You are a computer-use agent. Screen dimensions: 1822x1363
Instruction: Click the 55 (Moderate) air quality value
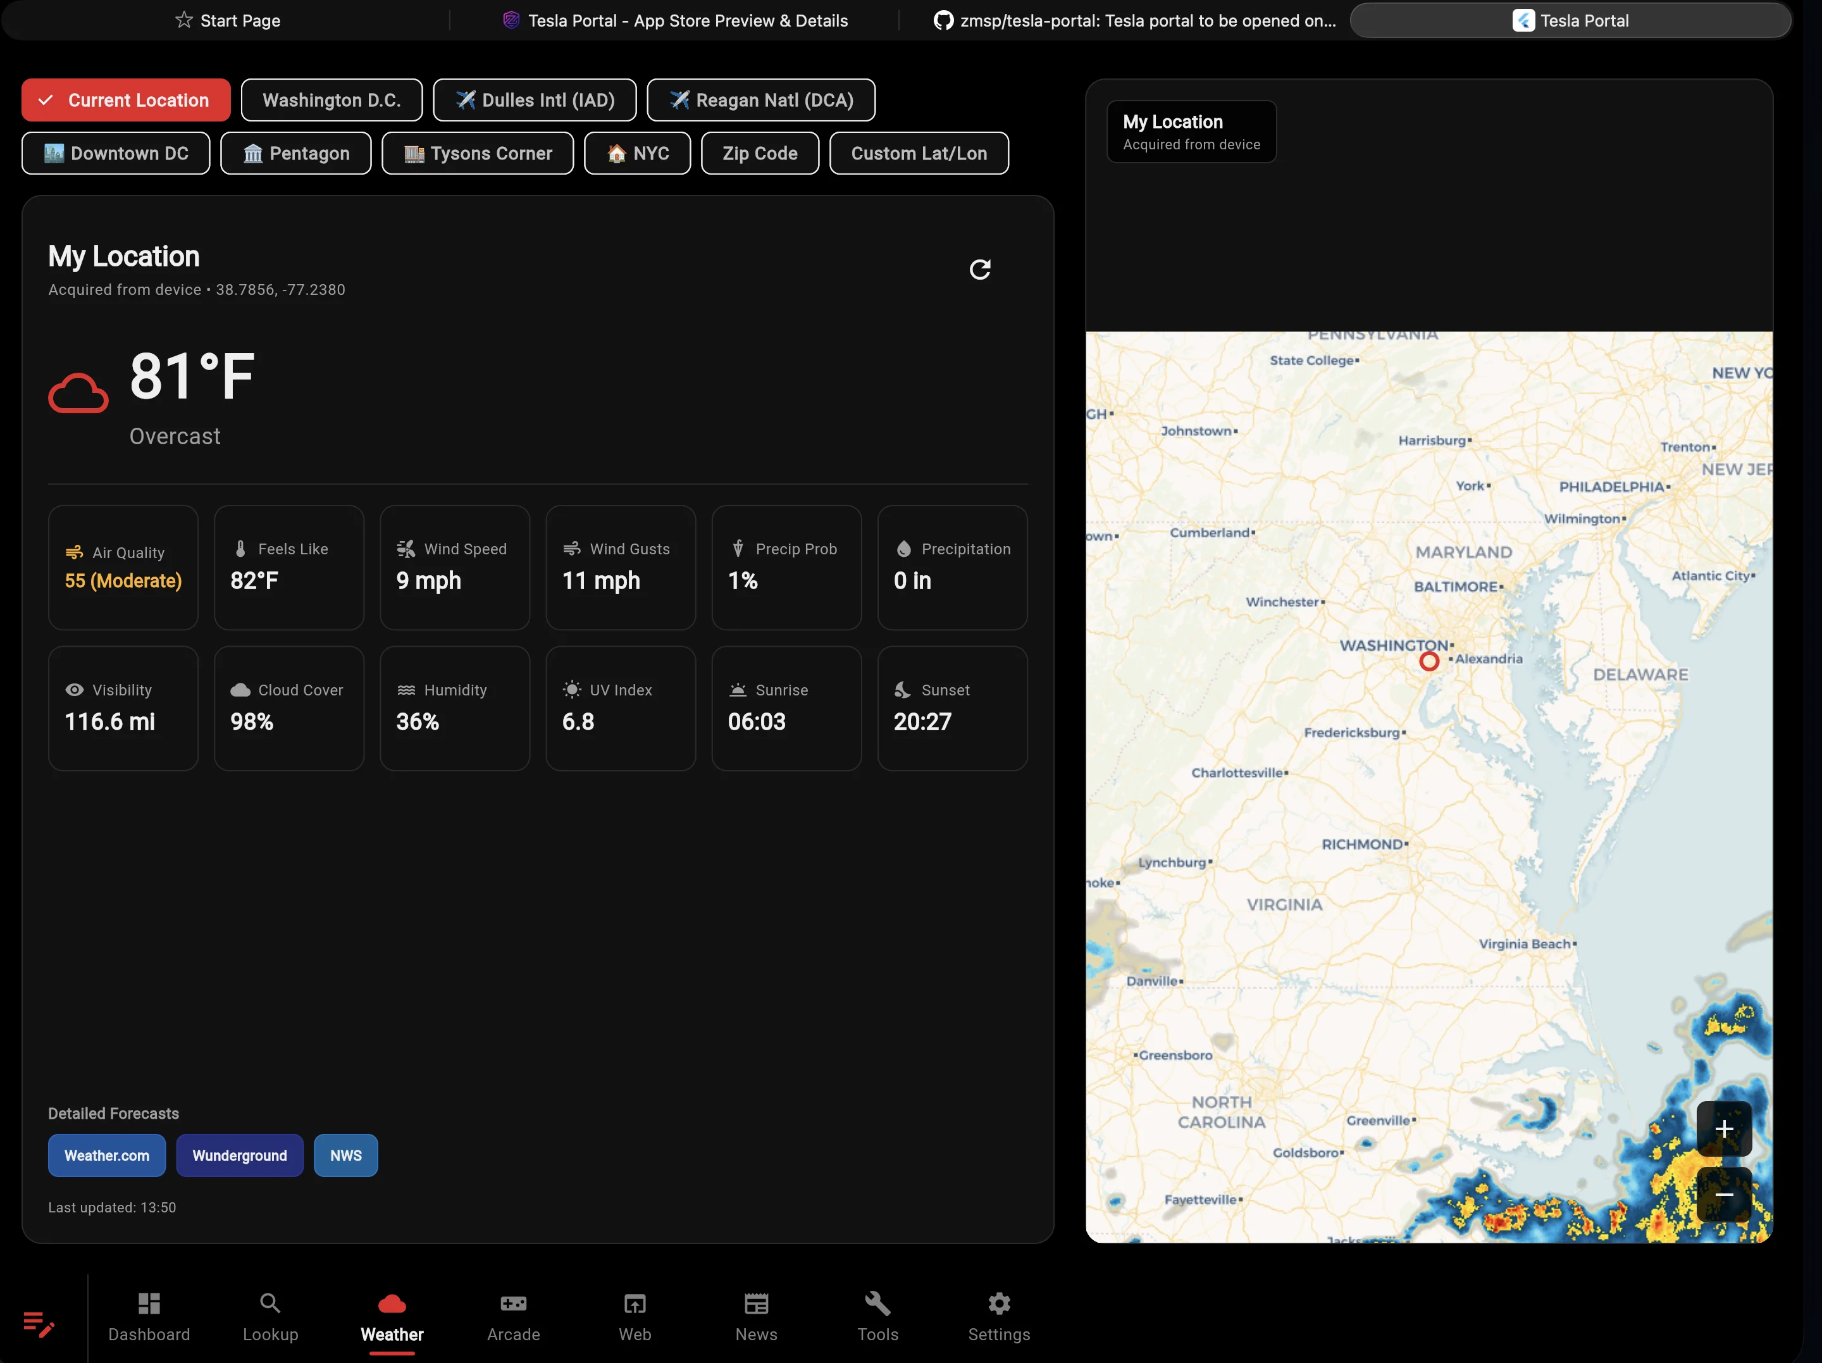click(123, 581)
